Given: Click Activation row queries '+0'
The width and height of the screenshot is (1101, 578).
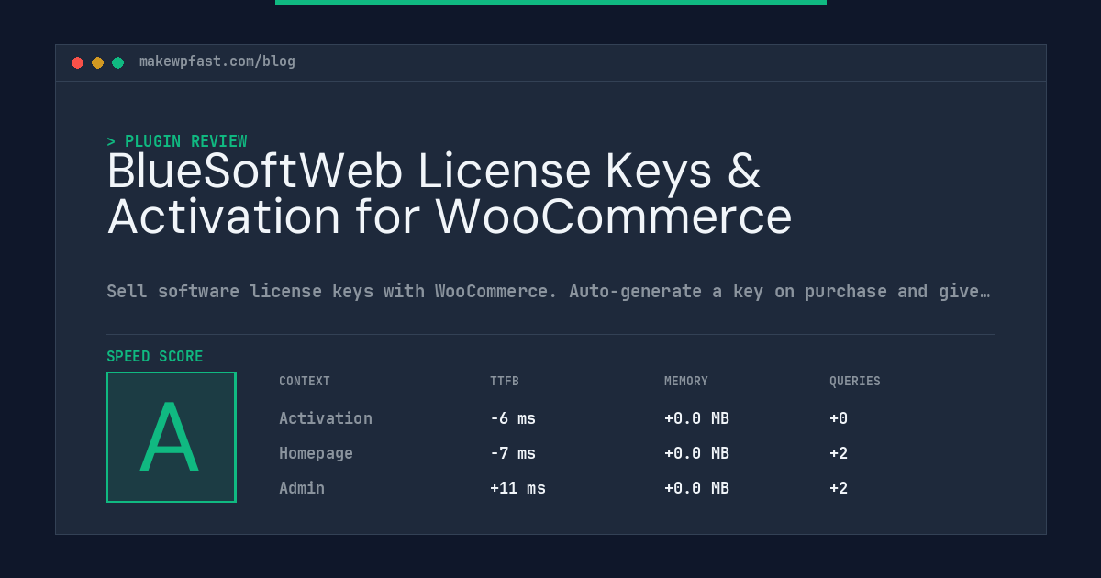Looking at the screenshot, I should coord(839,418).
